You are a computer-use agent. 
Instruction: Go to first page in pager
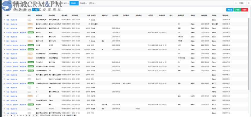pos(4,115)
